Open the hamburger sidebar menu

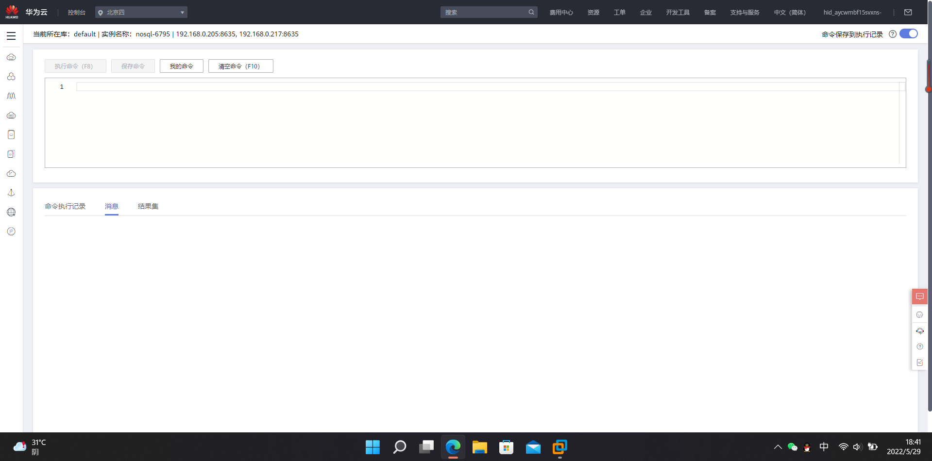(11, 36)
